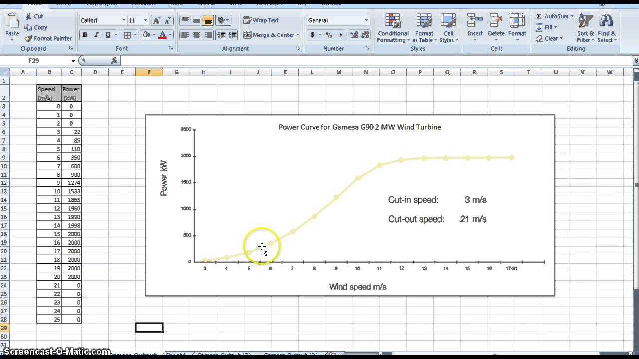Click cell with power value 1274
This screenshot has width=639, height=359.
(x=71, y=183)
